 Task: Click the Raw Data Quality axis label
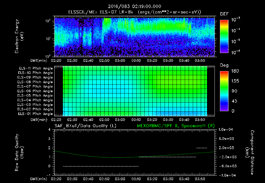[x=19, y=152]
